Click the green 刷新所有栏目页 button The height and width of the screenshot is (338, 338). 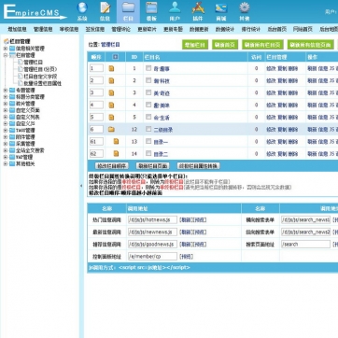pyautogui.click(x=262, y=45)
